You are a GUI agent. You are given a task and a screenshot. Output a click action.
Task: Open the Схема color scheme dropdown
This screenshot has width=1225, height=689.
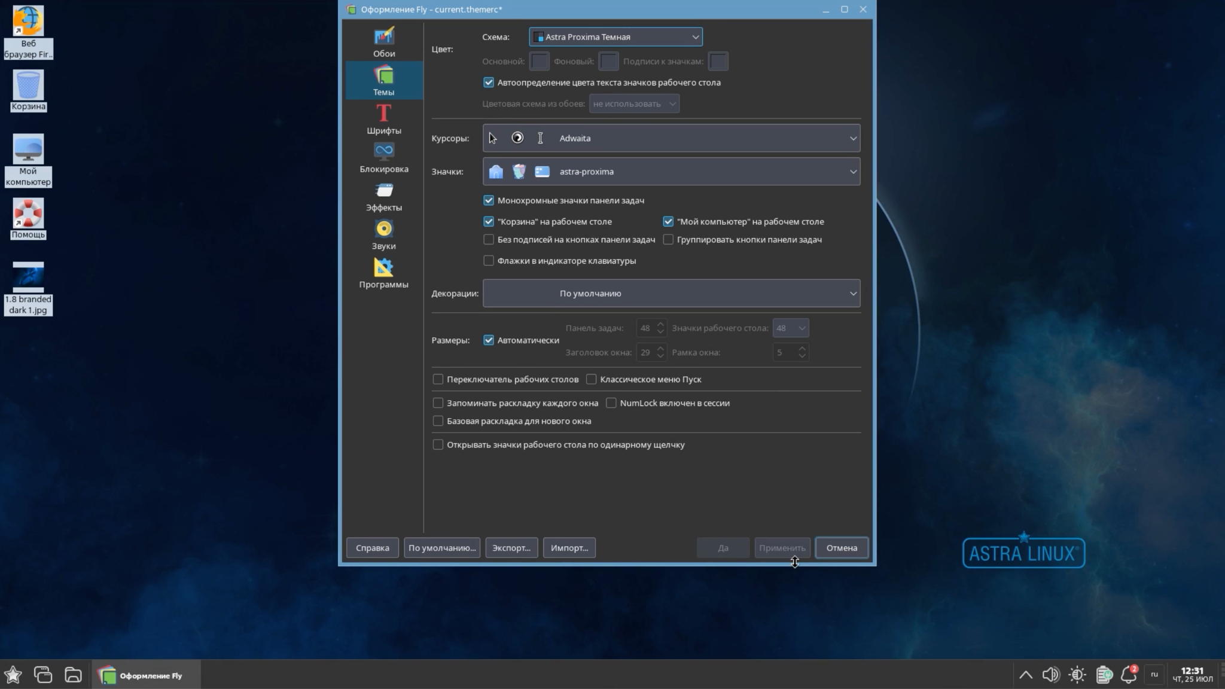click(615, 37)
